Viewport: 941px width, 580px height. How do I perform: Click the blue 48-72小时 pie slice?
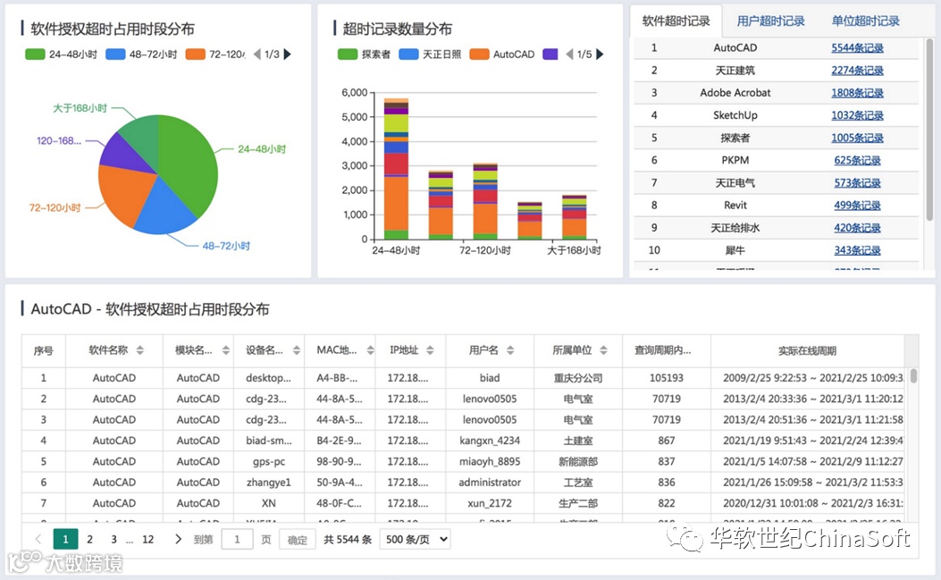tap(162, 210)
